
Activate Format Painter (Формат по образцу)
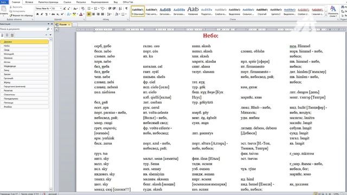(x=21, y=16)
